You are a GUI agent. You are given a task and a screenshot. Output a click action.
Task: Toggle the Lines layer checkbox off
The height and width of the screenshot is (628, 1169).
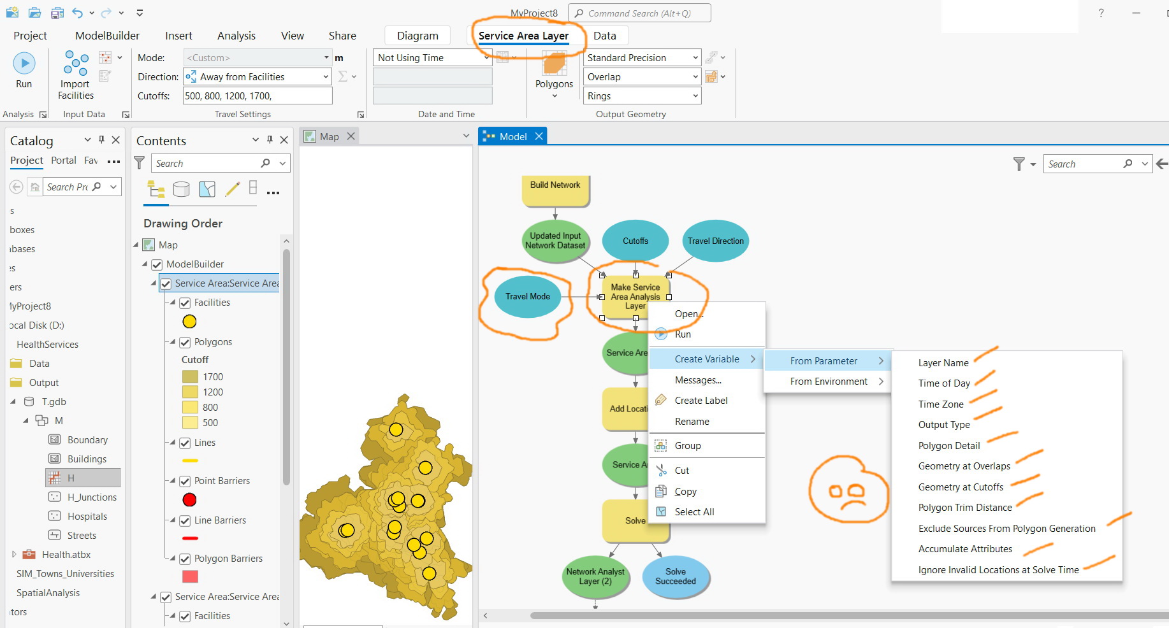[x=185, y=443]
